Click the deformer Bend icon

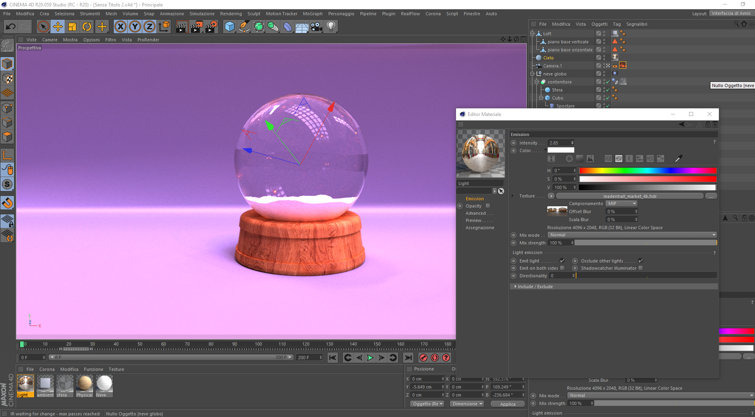click(x=288, y=27)
